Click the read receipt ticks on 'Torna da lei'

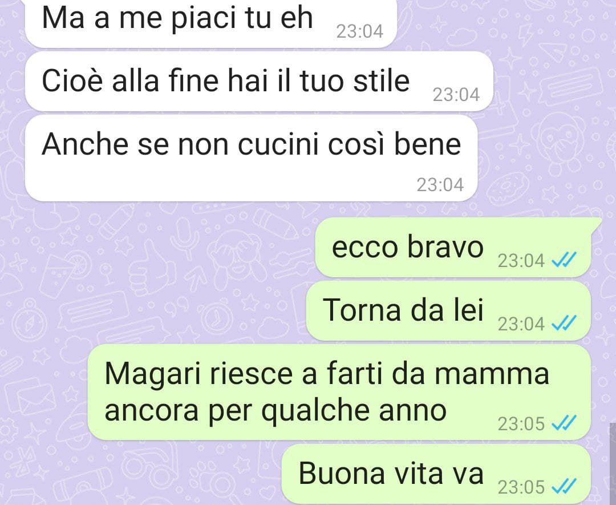(x=564, y=324)
